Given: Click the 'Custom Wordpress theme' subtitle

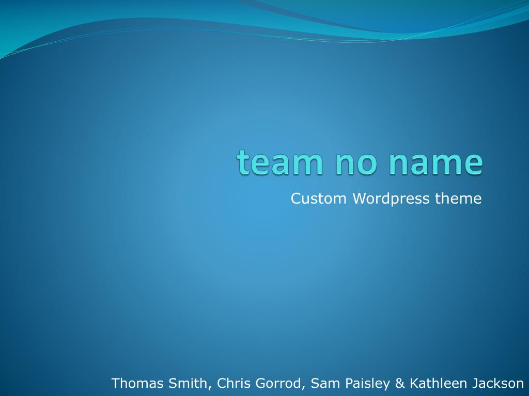Looking at the screenshot, I should 386,199.
